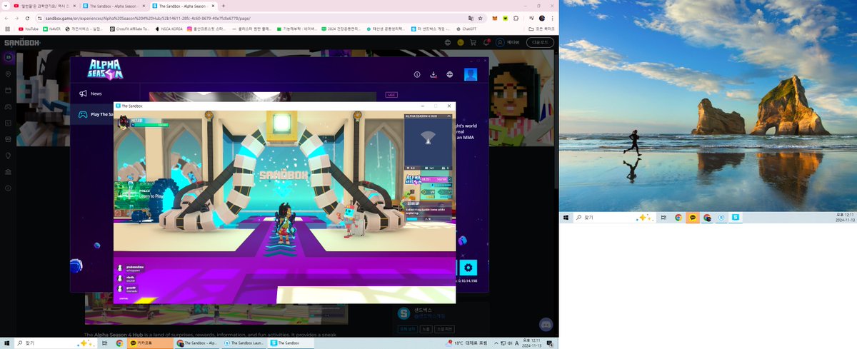
Task: Open the info icon in website sidebar
Action: [9, 188]
